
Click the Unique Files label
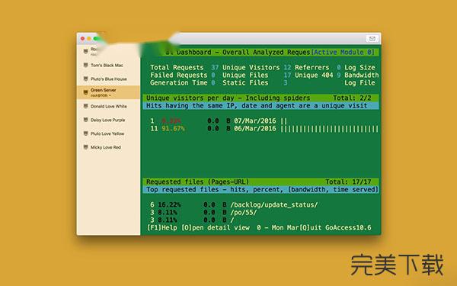click(245, 75)
